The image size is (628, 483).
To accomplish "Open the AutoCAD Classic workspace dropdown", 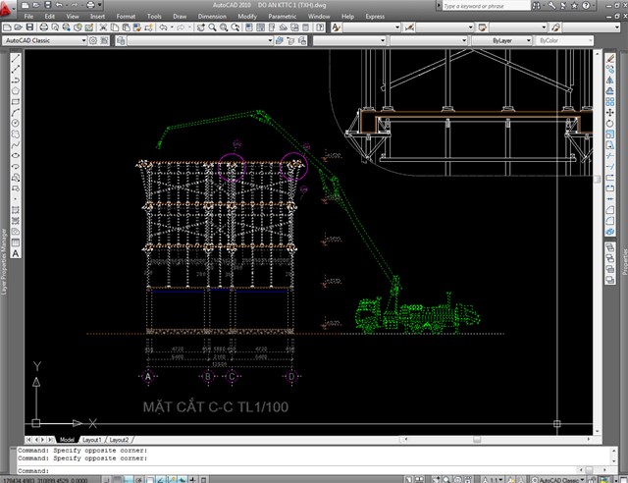I will tap(44, 40).
